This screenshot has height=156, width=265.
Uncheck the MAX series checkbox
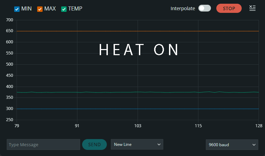click(40, 9)
